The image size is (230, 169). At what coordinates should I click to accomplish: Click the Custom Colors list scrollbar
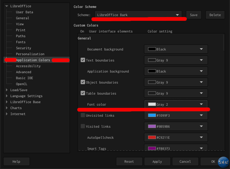224,43
